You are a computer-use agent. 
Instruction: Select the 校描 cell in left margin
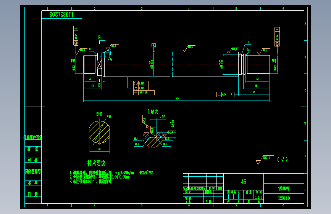click(33, 160)
